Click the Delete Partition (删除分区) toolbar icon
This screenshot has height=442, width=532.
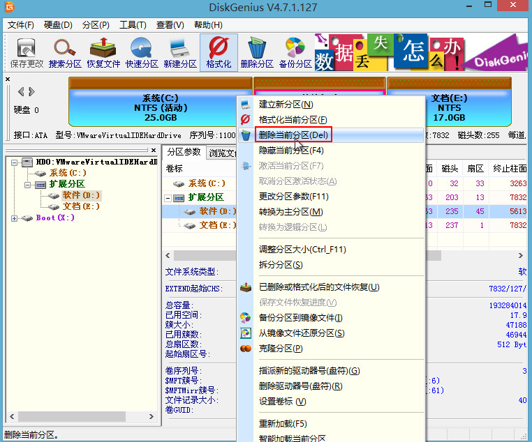257,53
